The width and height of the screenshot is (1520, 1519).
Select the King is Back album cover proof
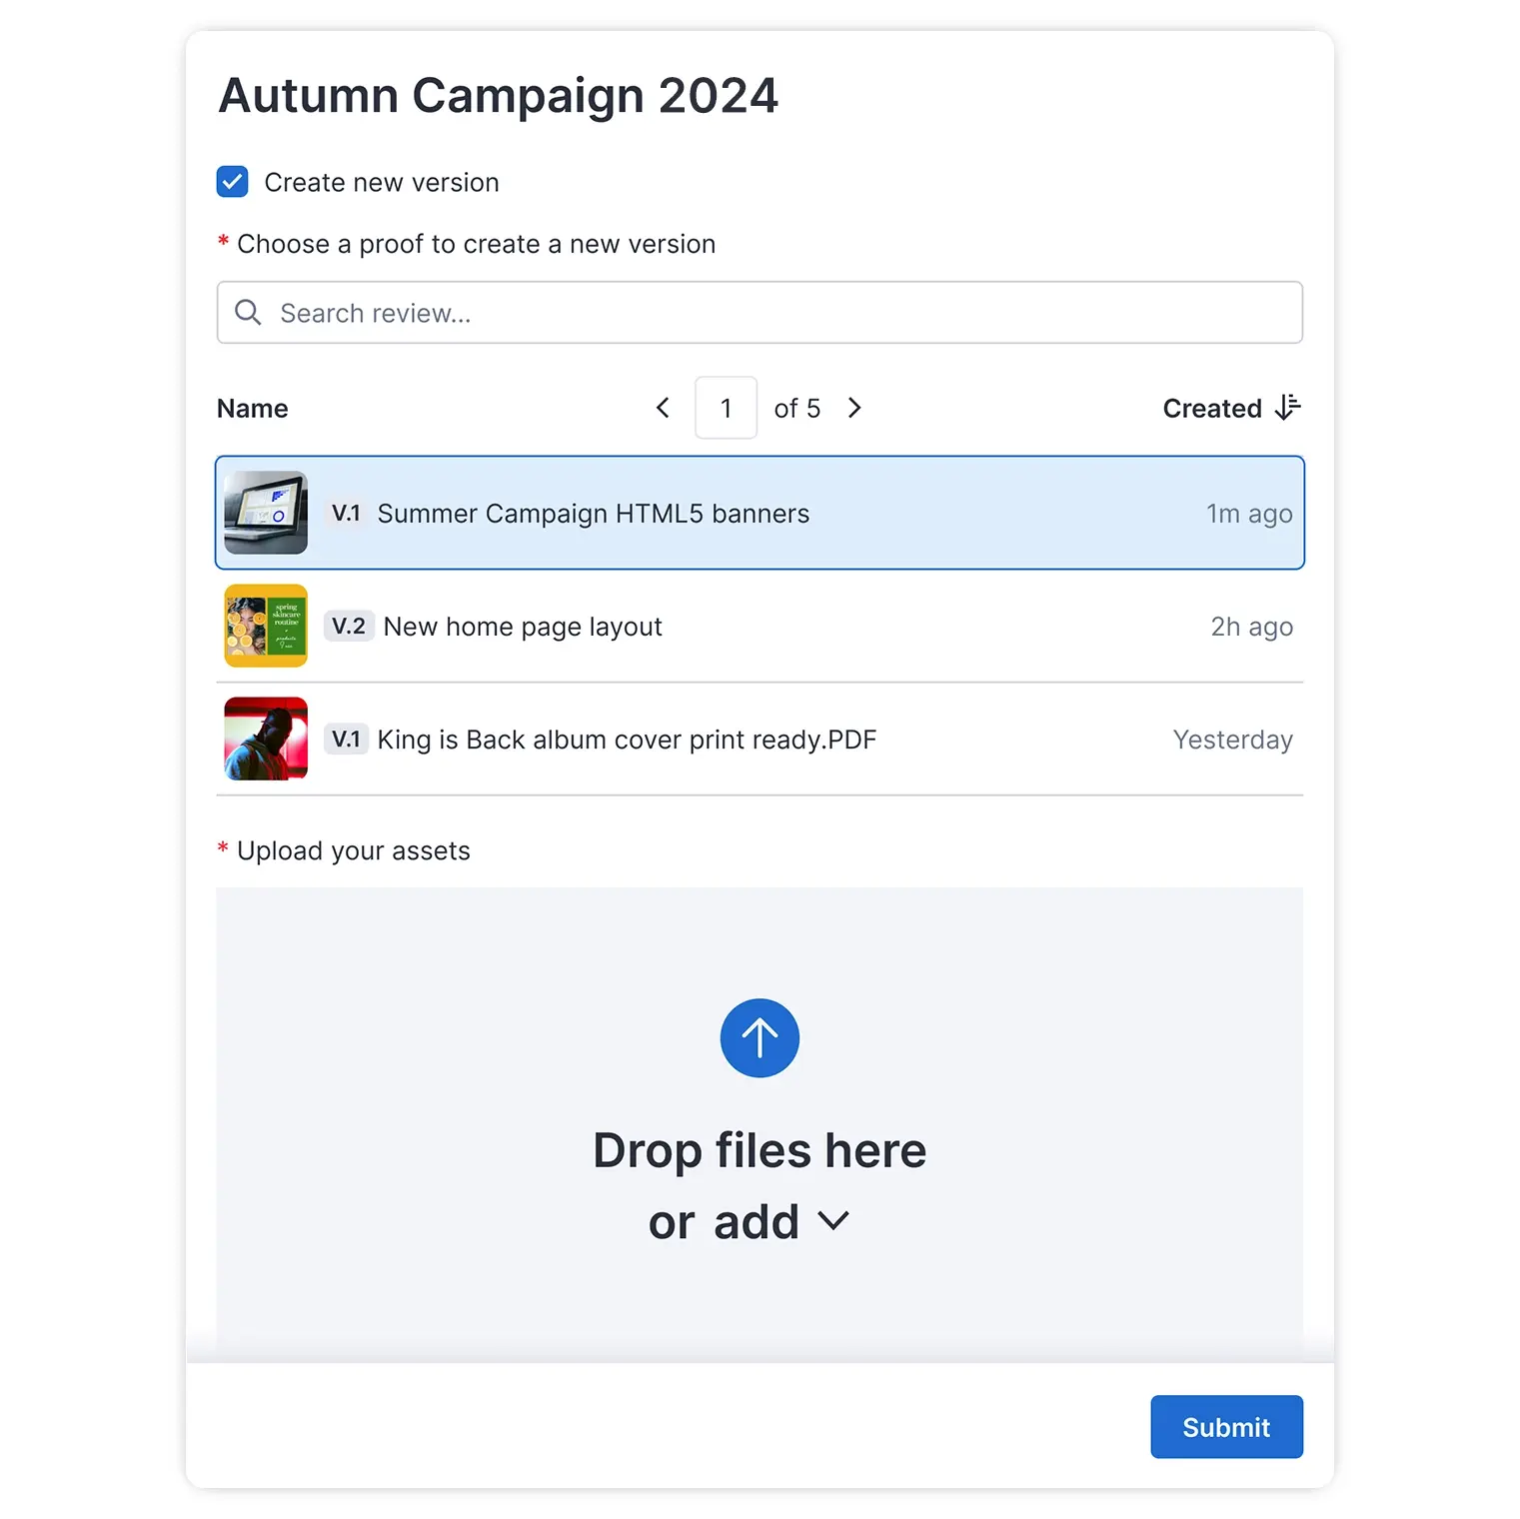627,740
